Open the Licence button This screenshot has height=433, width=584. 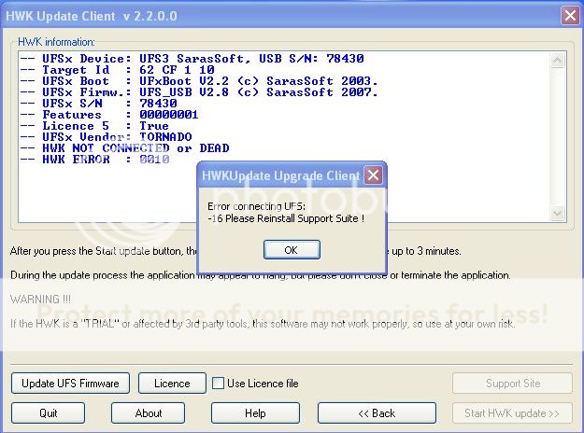click(172, 384)
